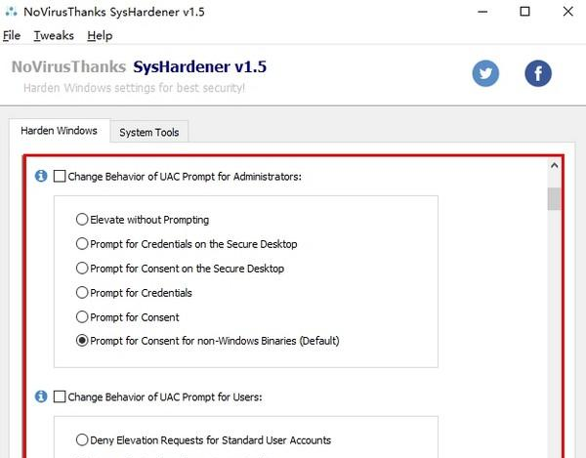
Task: Click info icon for Users UAC setting
Action: (x=41, y=397)
